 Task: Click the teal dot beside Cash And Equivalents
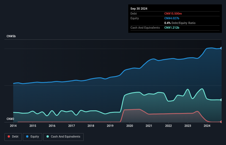coord(48,136)
